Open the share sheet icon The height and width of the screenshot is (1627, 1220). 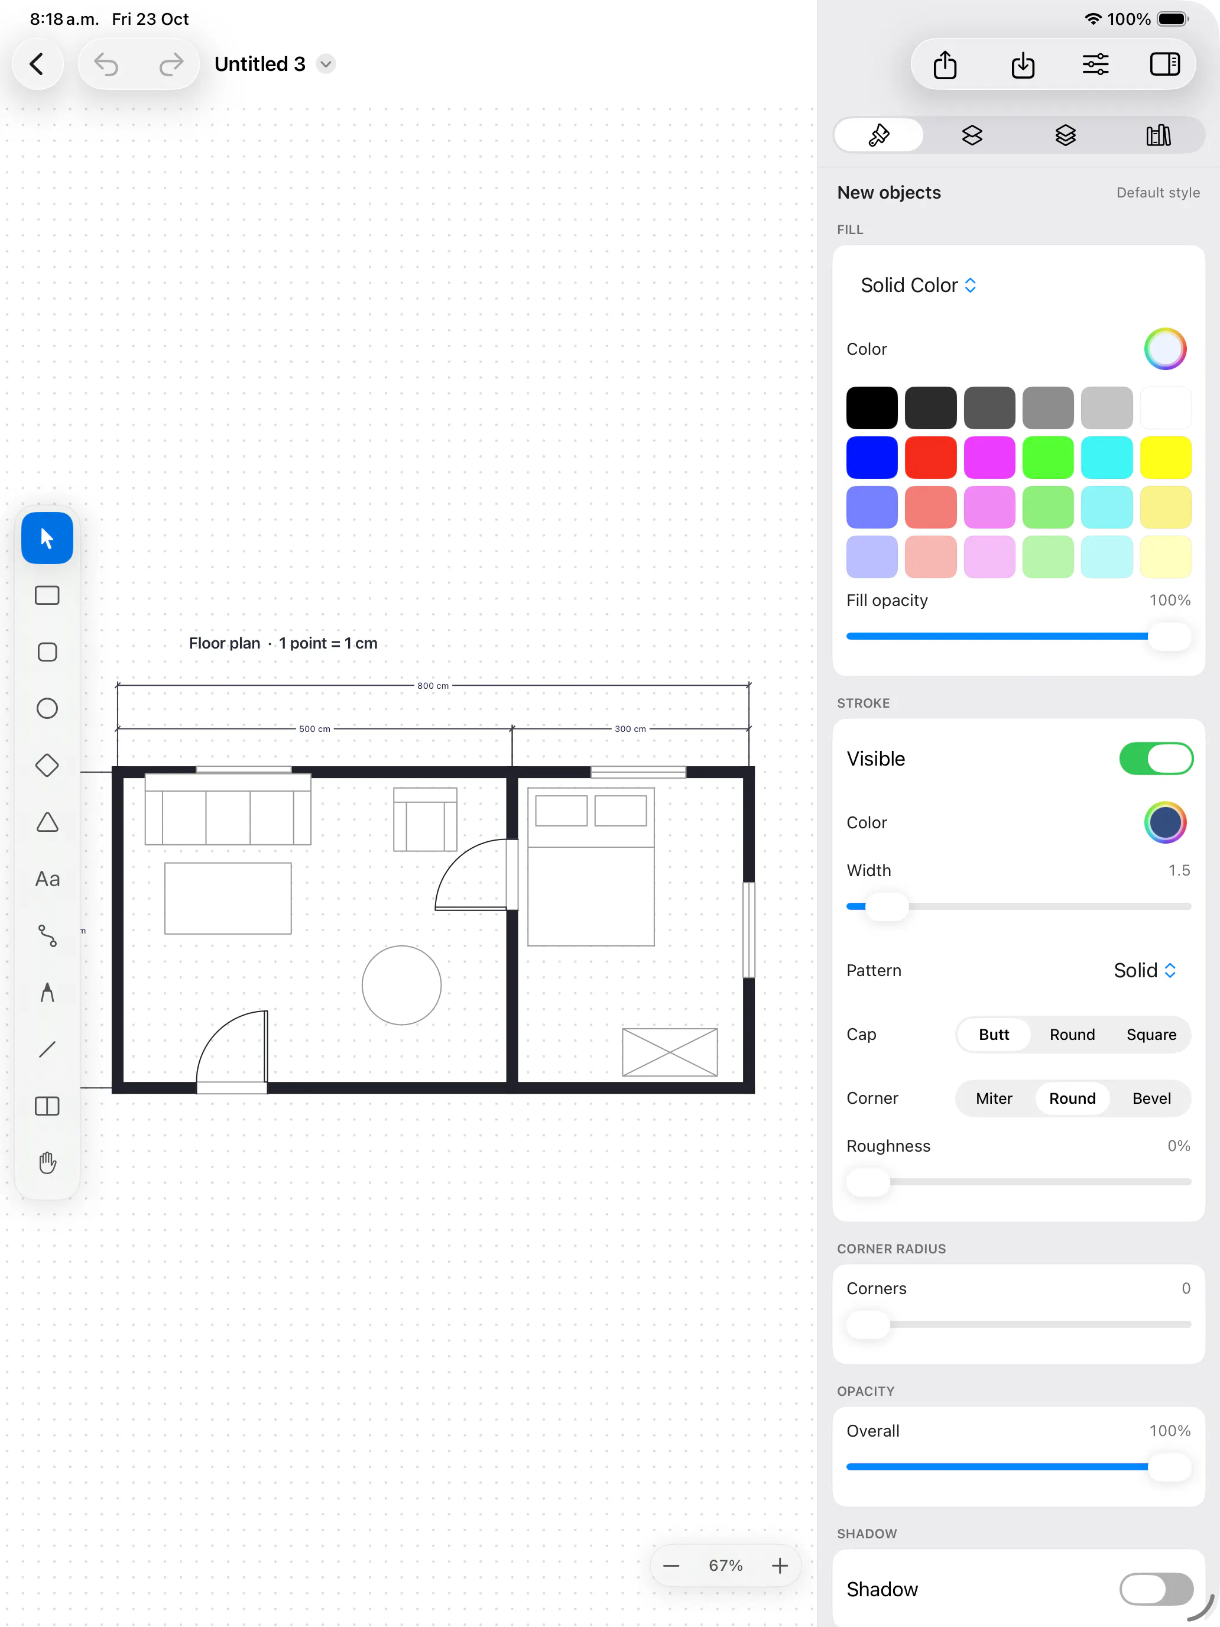(945, 64)
